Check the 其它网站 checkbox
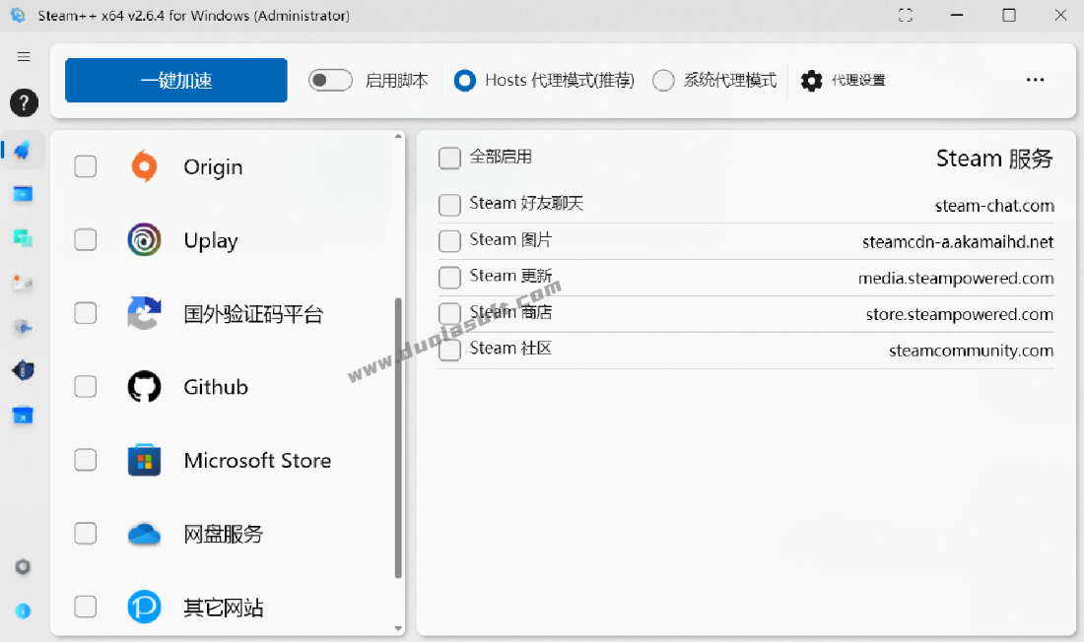Image resolution: width=1084 pixels, height=642 pixels. click(x=85, y=607)
